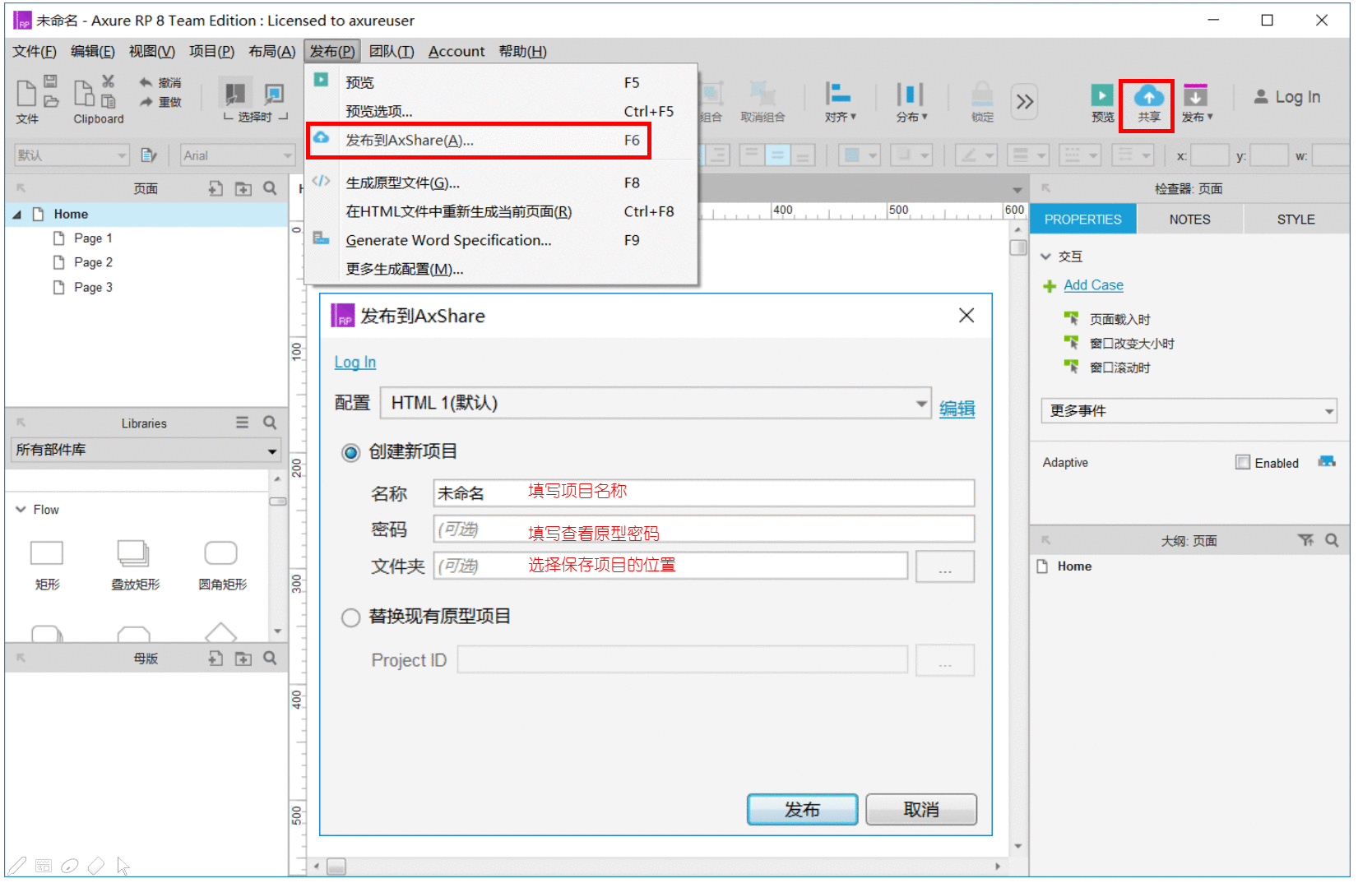Click the Stacked Rectangle widget in library

coord(133,553)
